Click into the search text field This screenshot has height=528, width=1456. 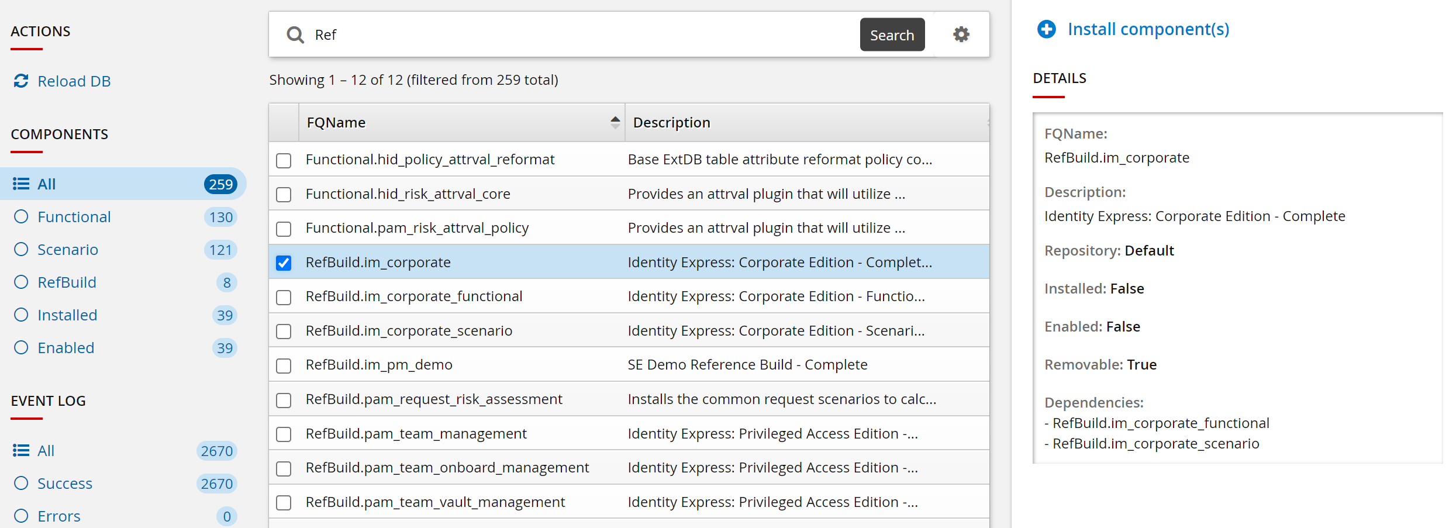click(x=579, y=35)
